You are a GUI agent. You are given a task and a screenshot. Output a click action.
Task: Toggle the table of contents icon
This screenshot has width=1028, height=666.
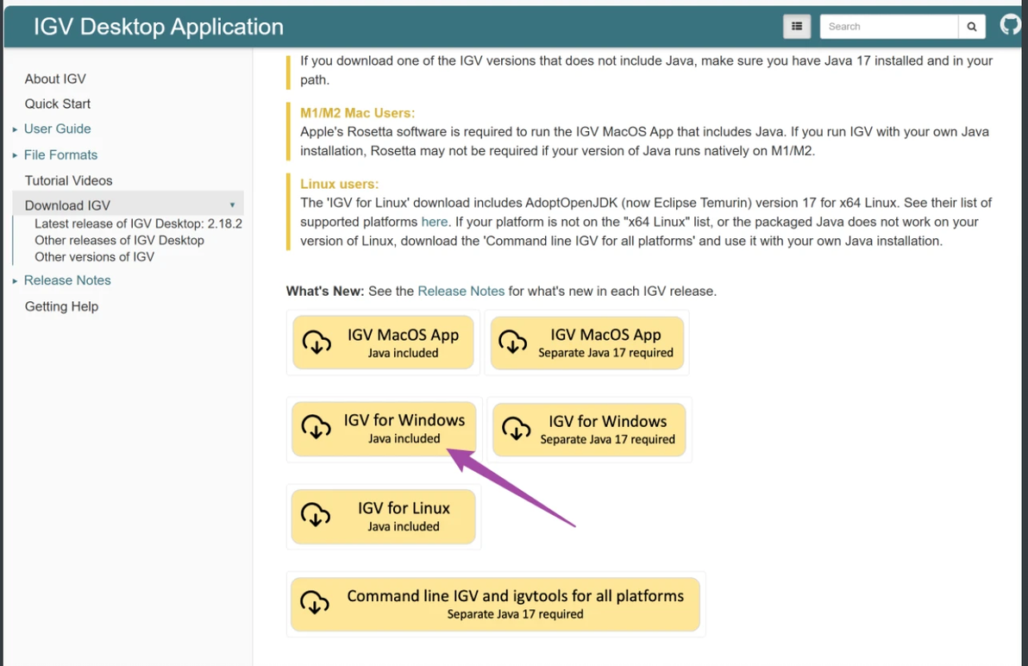click(797, 27)
